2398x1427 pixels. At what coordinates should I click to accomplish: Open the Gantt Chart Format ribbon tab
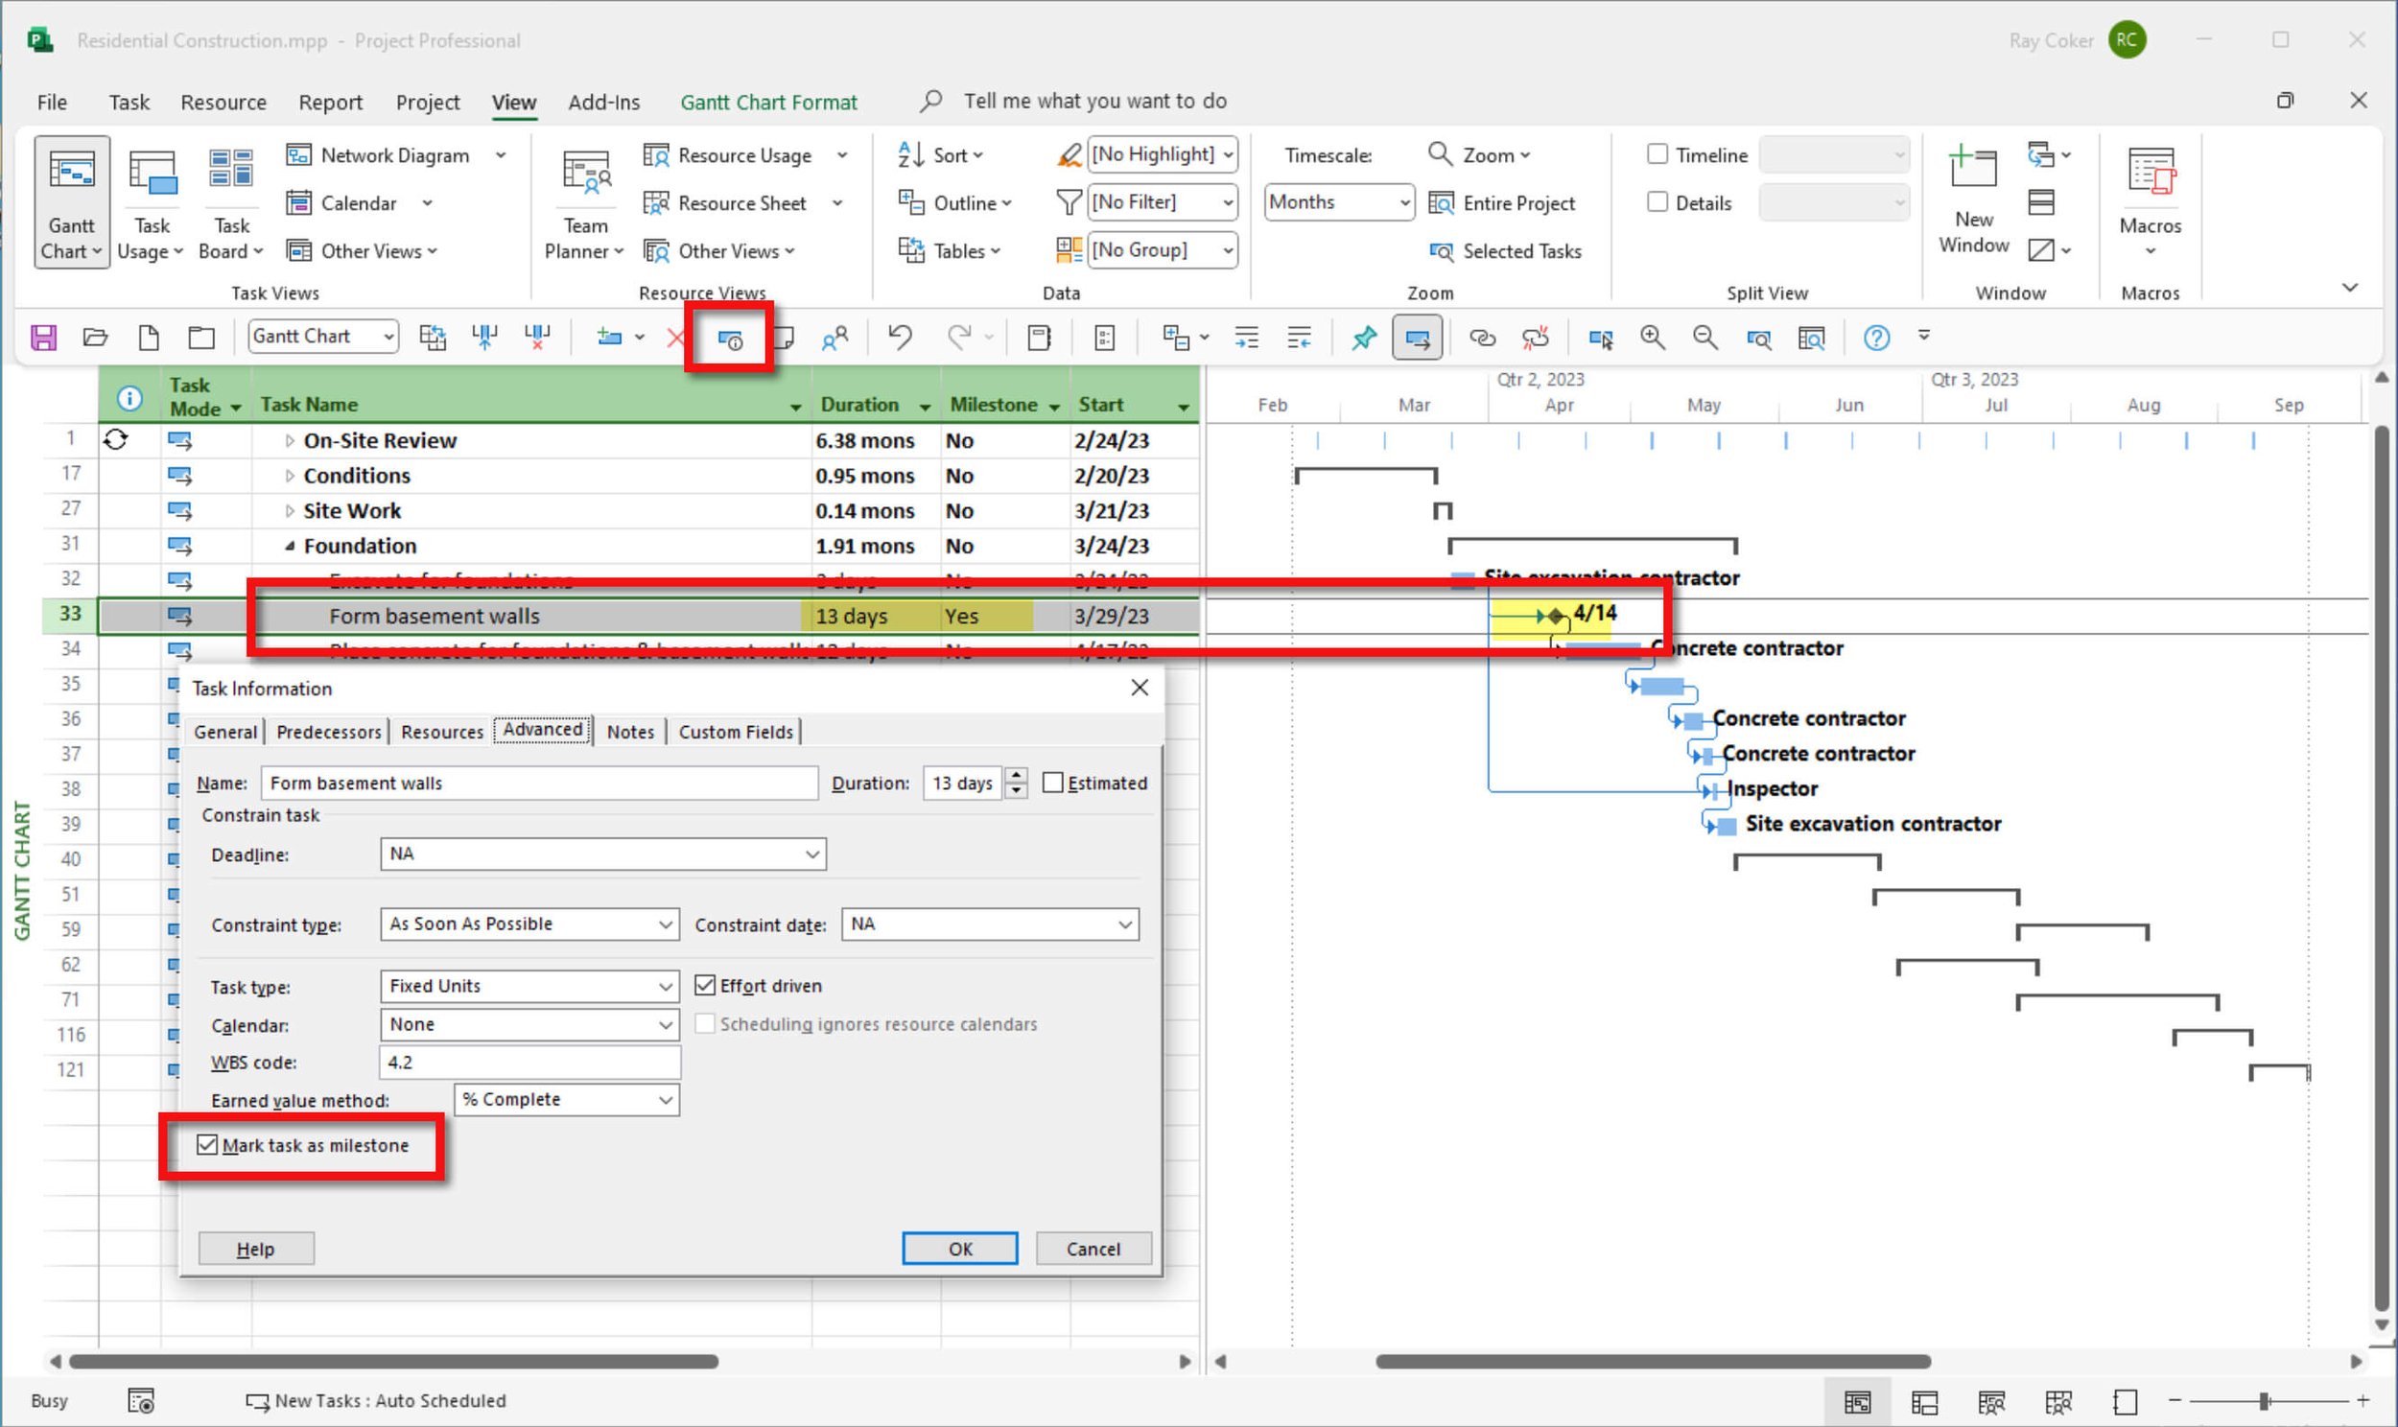[x=768, y=102]
